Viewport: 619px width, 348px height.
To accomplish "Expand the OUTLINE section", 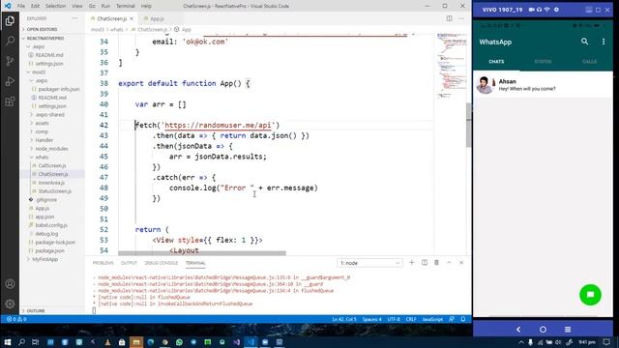I will 36,311.
